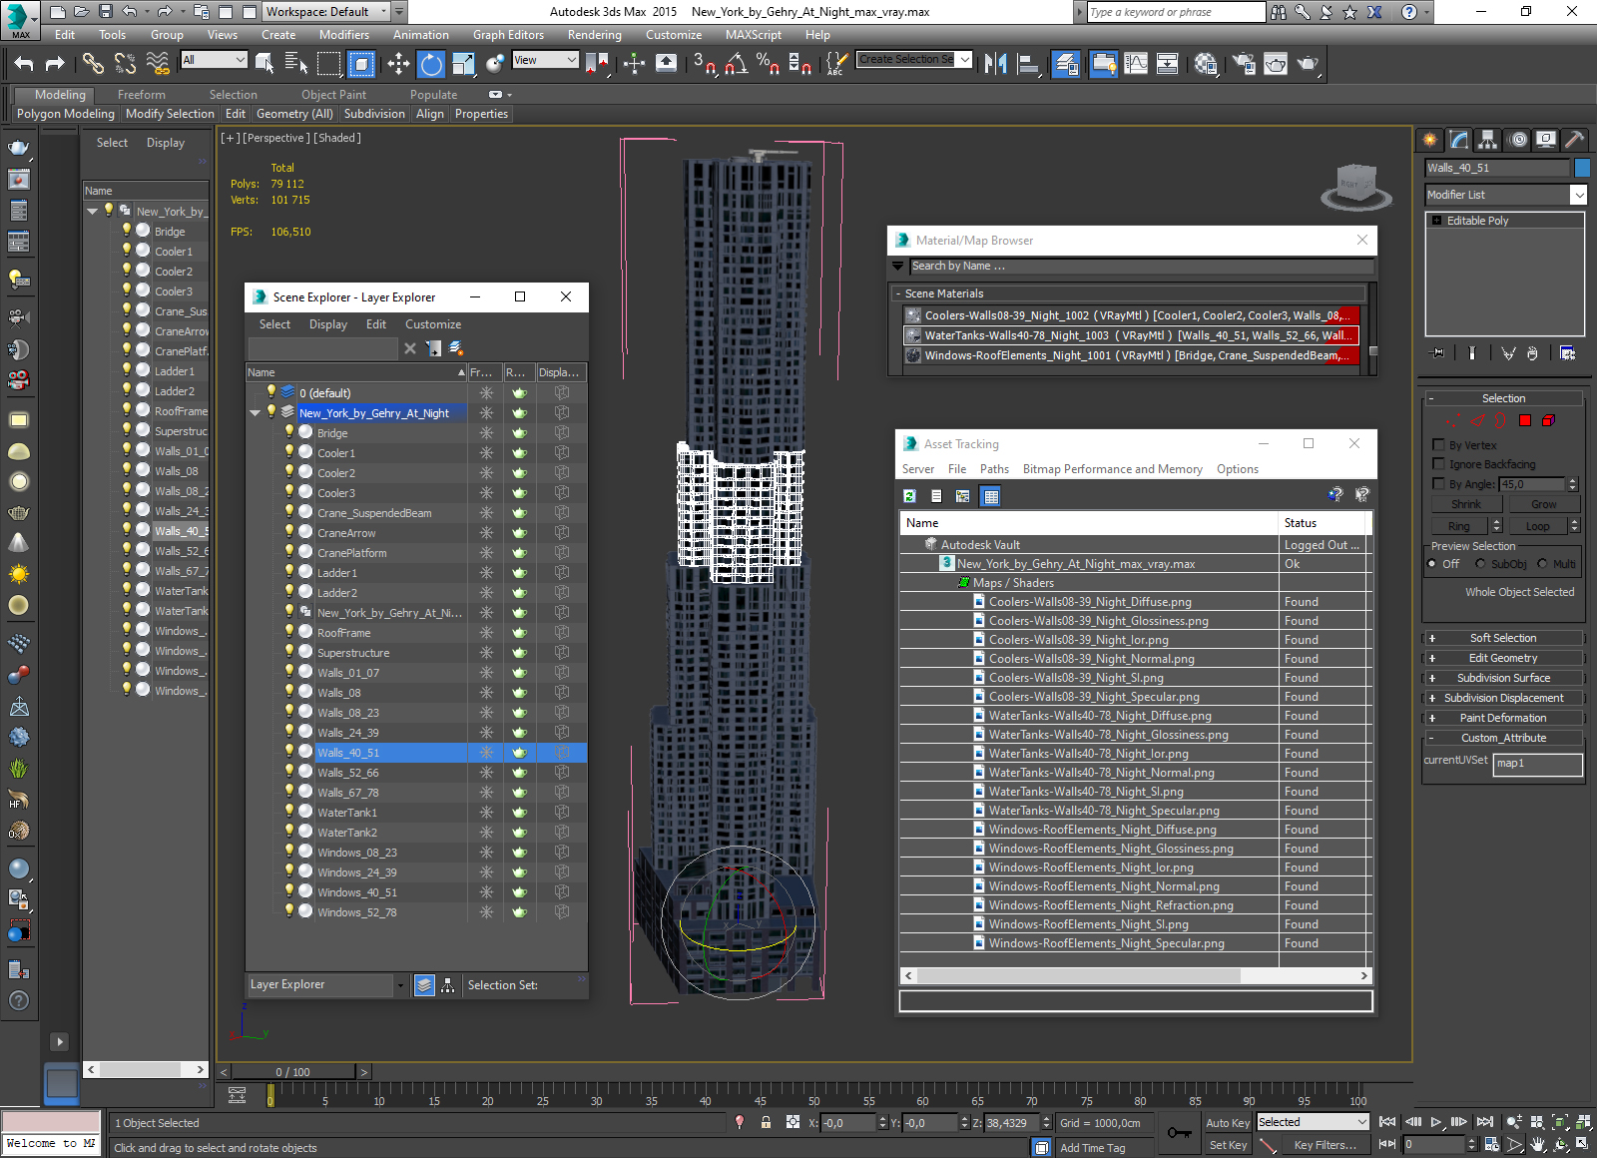Open the Graph Editors menu

pos(508,35)
